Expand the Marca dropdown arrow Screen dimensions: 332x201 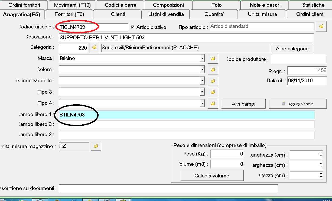point(202,58)
